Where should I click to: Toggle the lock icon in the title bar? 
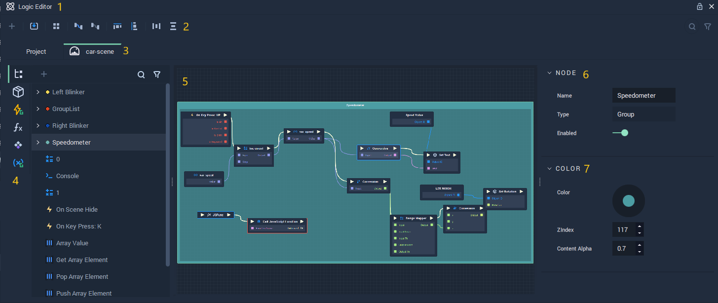pos(699,7)
